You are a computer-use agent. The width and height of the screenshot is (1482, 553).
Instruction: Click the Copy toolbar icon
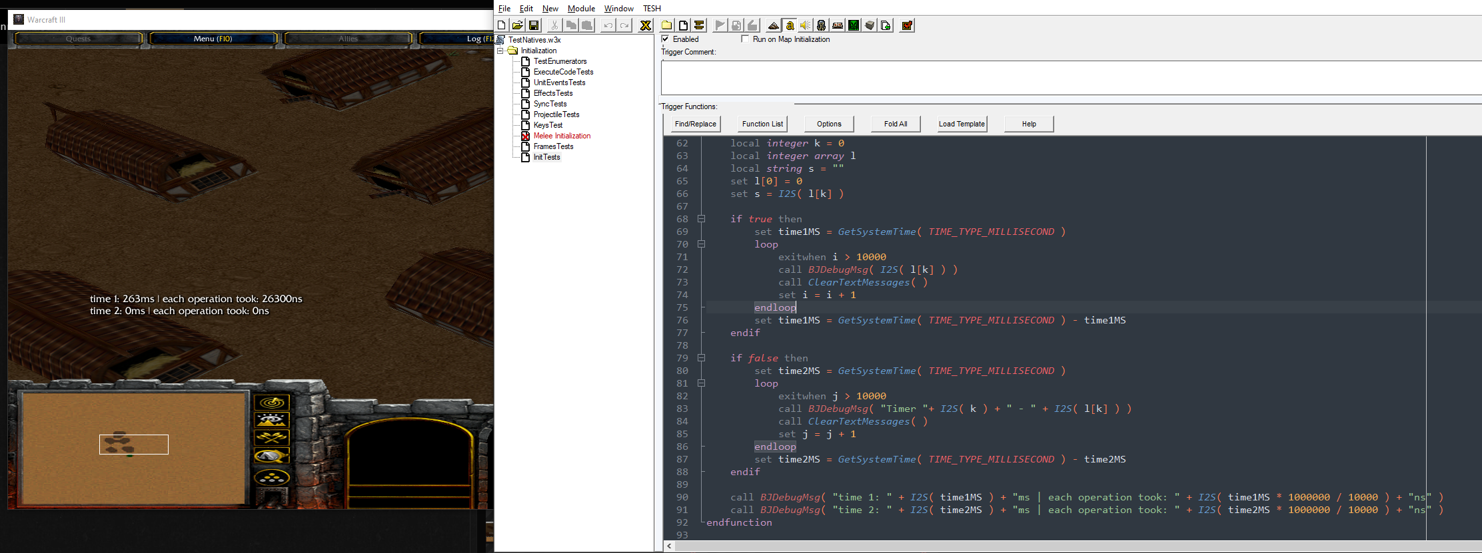(x=571, y=25)
